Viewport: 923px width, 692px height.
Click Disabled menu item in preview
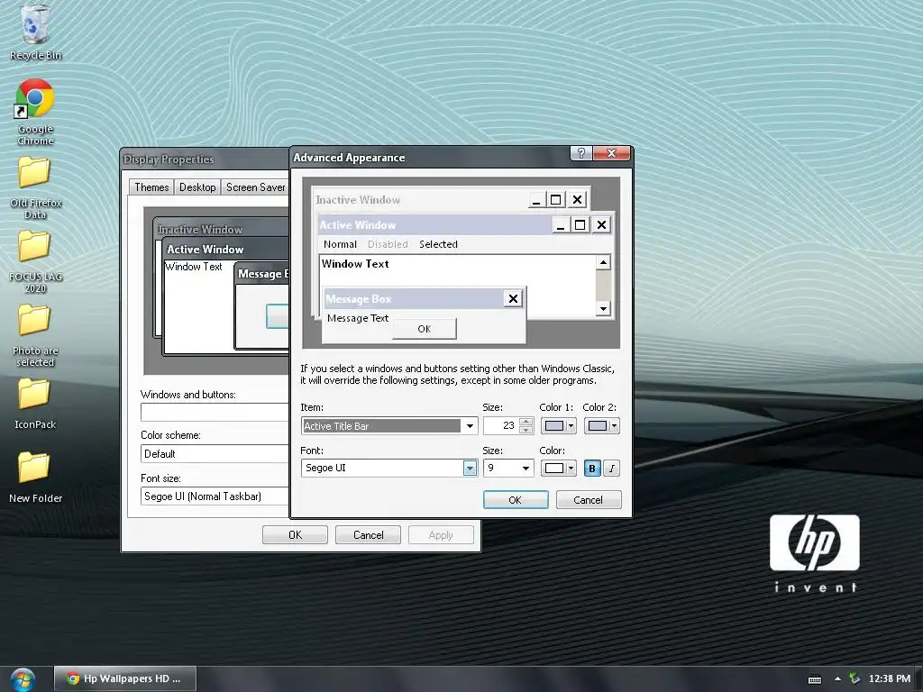click(x=388, y=244)
